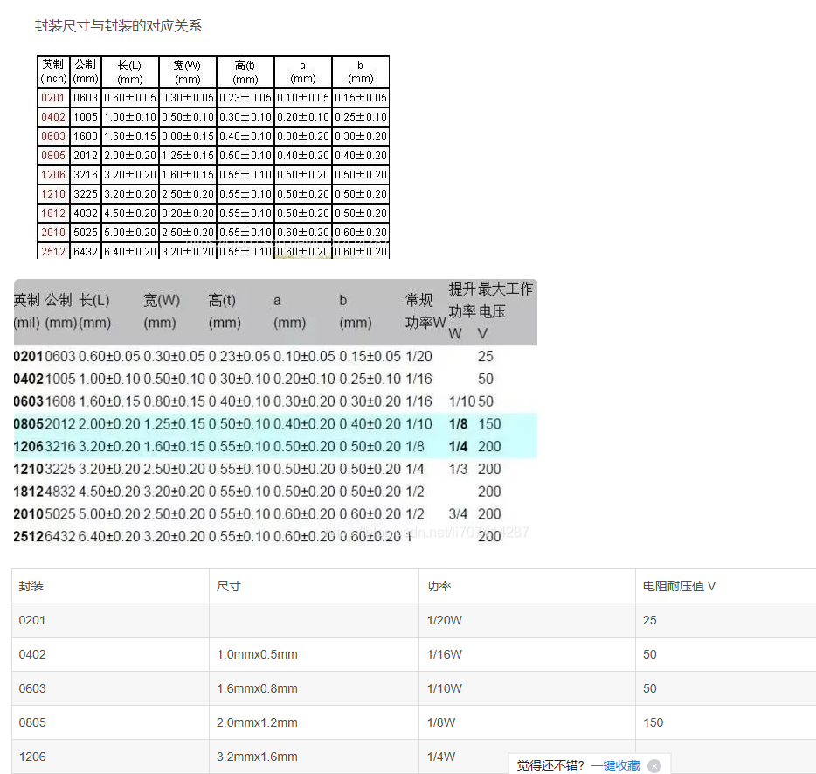Click red 0805 in the top bordered table
Image resolution: width=816 pixels, height=774 pixels.
coord(53,155)
